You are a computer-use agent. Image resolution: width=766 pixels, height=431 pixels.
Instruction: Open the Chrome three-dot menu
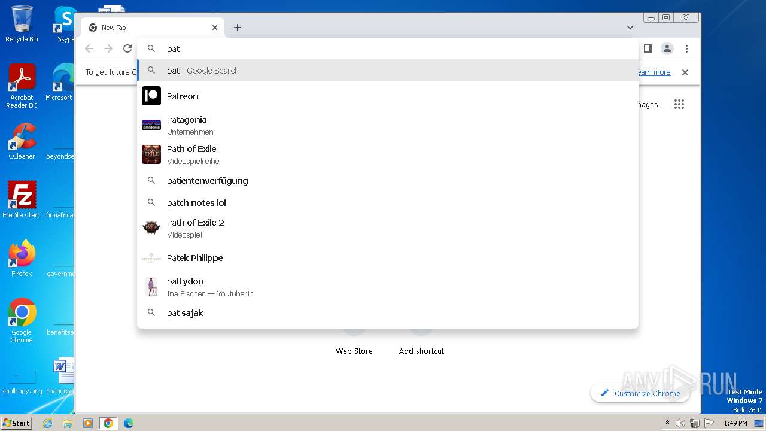click(686, 48)
